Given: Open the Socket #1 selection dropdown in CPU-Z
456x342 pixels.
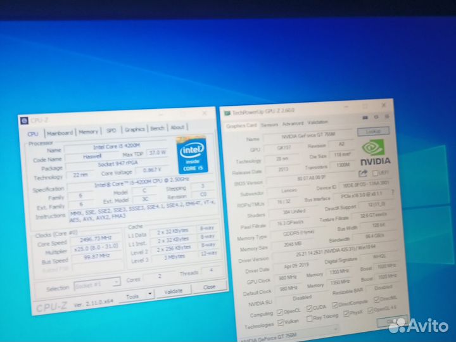Looking at the screenshot, I should [97, 284].
